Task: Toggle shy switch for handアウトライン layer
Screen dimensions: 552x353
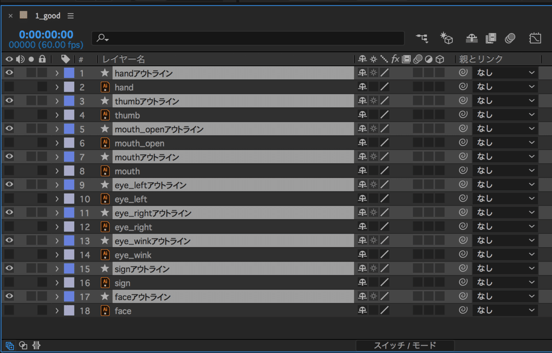Action: point(362,73)
